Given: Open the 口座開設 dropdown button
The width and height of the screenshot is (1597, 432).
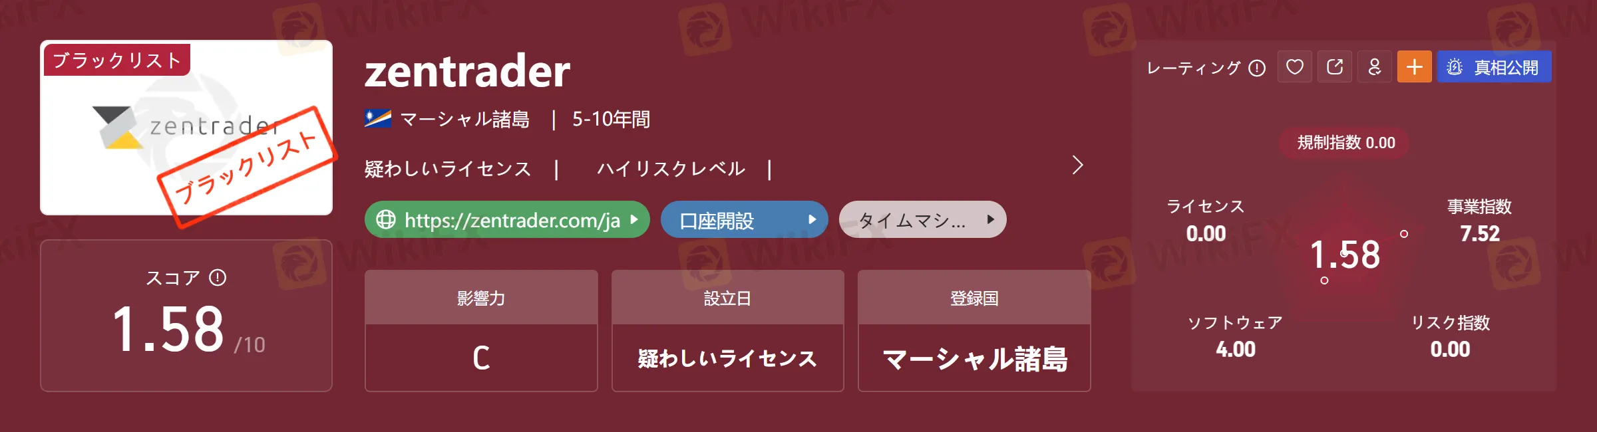Looking at the screenshot, I should click(x=744, y=219).
